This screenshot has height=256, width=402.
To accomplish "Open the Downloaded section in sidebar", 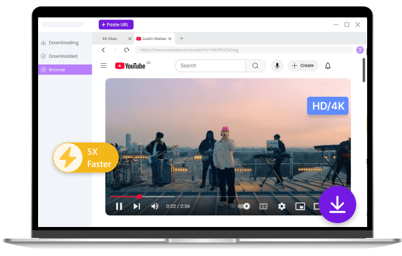I will (59, 56).
